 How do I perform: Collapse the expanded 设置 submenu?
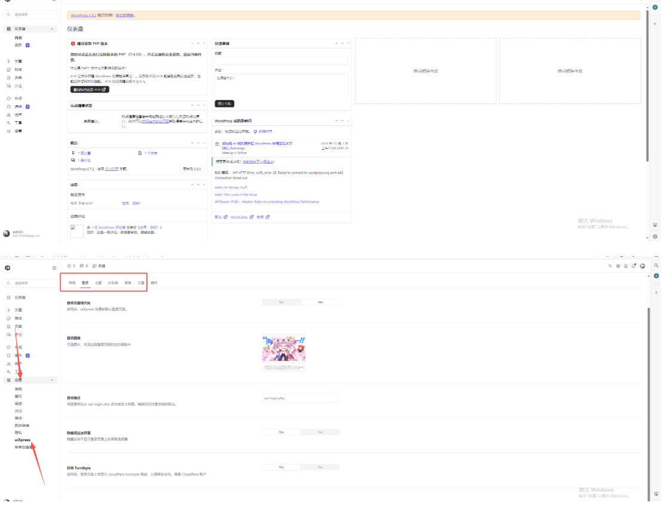53,380
